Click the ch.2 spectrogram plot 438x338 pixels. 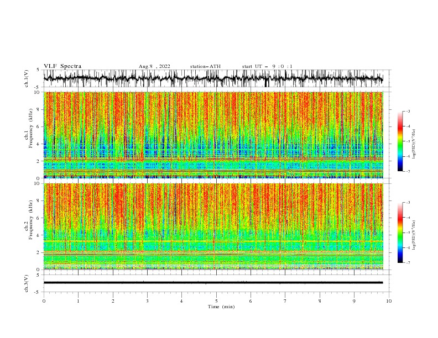(x=213, y=226)
